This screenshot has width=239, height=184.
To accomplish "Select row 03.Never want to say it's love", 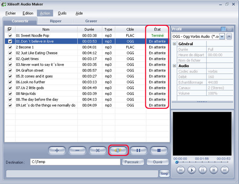I will [87, 64].
